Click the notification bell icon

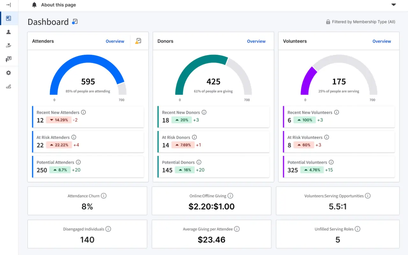pos(34,4)
